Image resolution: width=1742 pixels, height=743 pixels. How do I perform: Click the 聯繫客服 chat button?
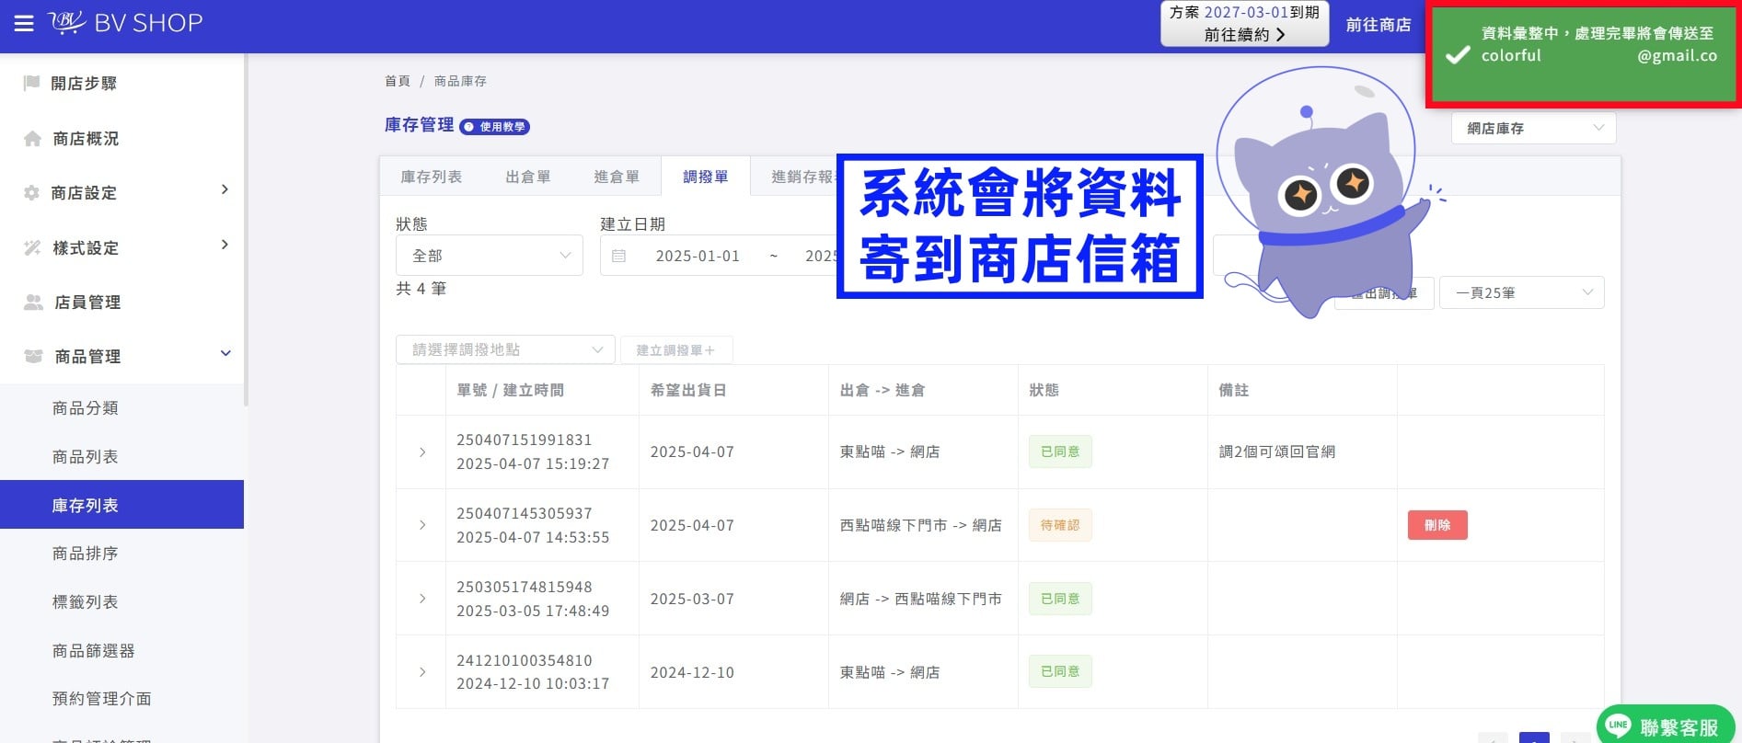[x=1666, y=726]
